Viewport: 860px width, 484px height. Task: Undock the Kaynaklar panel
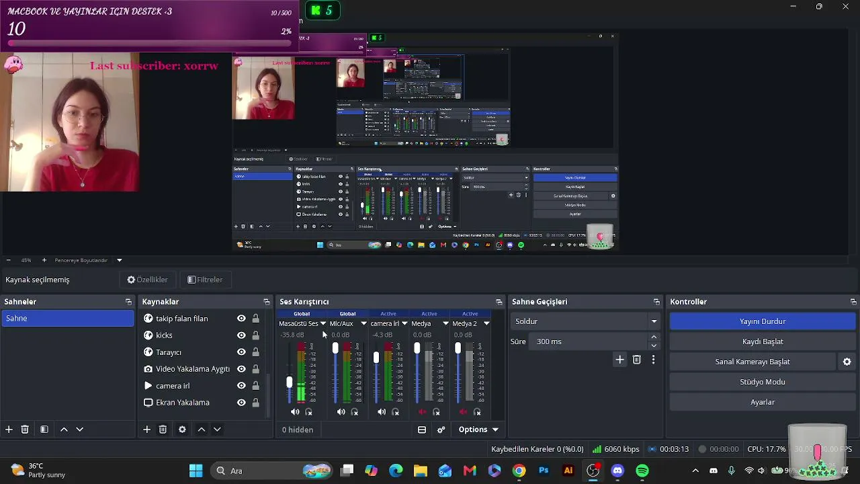pos(267,302)
